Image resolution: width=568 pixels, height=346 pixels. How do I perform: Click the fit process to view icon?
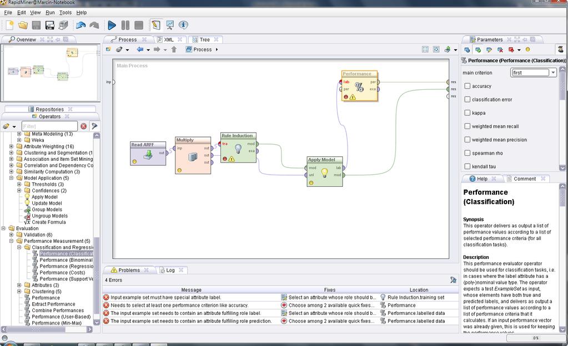[x=436, y=49]
